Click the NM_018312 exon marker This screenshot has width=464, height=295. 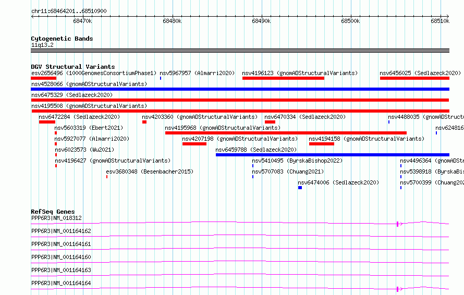(397, 224)
